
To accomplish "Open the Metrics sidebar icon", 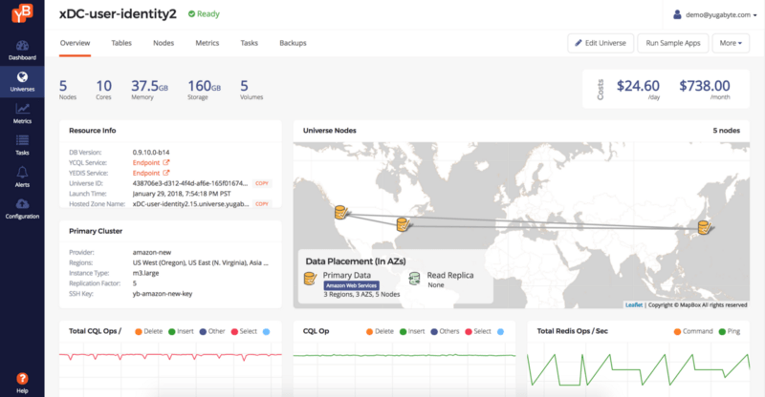I will [x=22, y=113].
